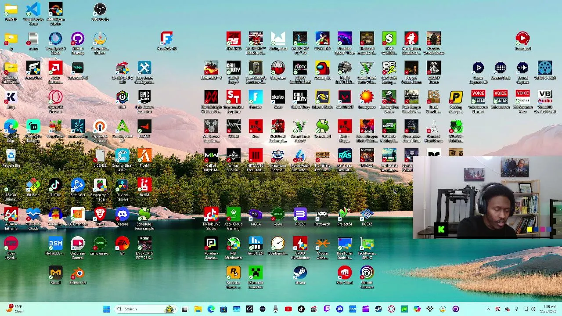Launch the Brave browser desktop icon
This screenshot has height=316, width=562.
click(100, 217)
